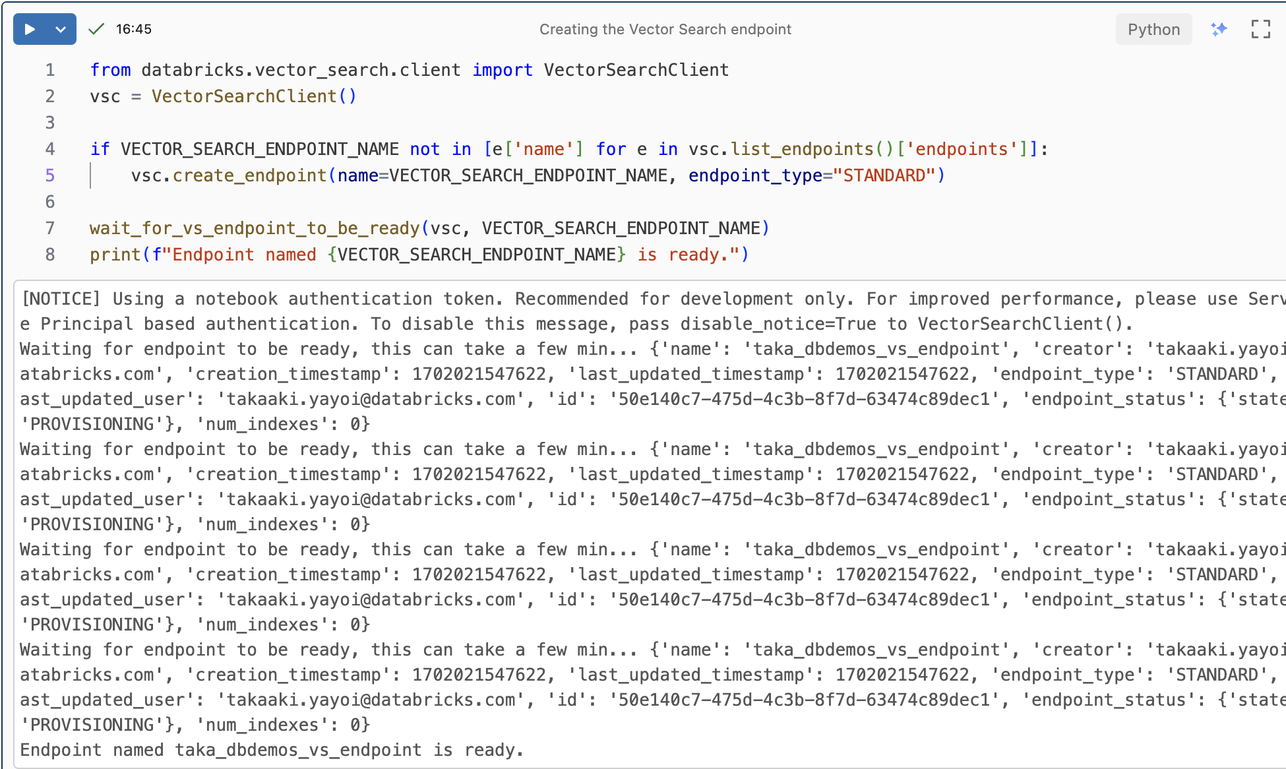Open the Databricks Assistant sparkles icon
Screen dimensions: 1286x769
pyautogui.click(x=1219, y=29)
